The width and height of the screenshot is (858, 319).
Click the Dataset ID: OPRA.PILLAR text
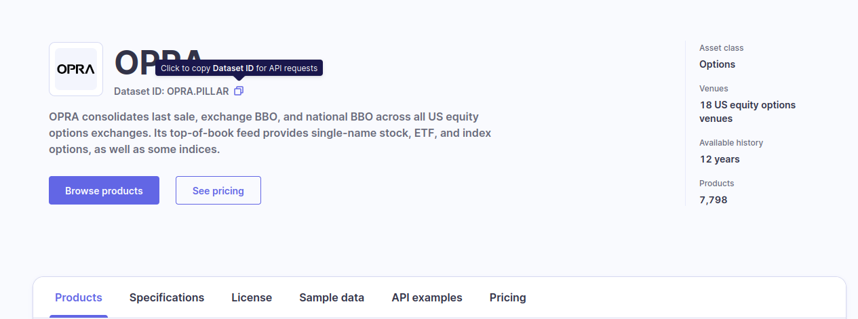[172, 91]
